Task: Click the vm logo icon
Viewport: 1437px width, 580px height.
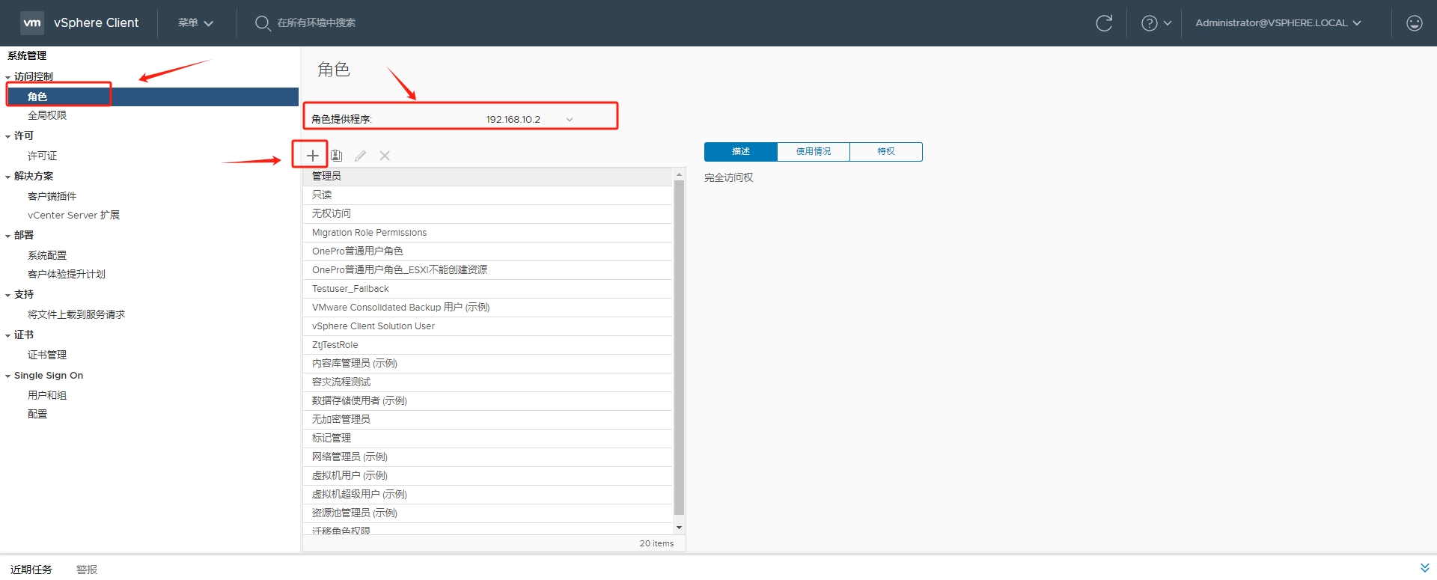Action: [32, 23]
